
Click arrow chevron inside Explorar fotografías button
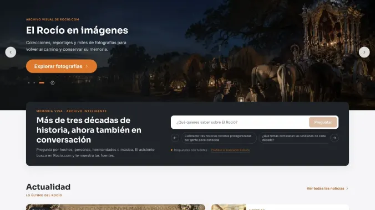(x=87, y=66)
